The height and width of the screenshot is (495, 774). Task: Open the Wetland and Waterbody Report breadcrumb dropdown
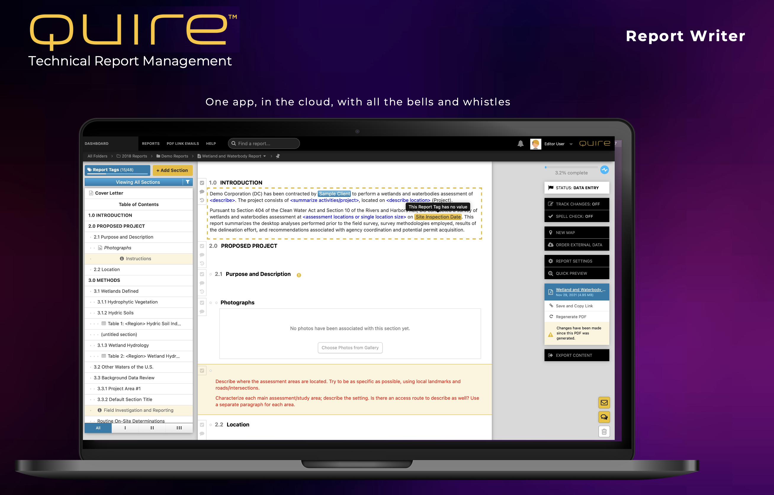(x=264, y=156)
